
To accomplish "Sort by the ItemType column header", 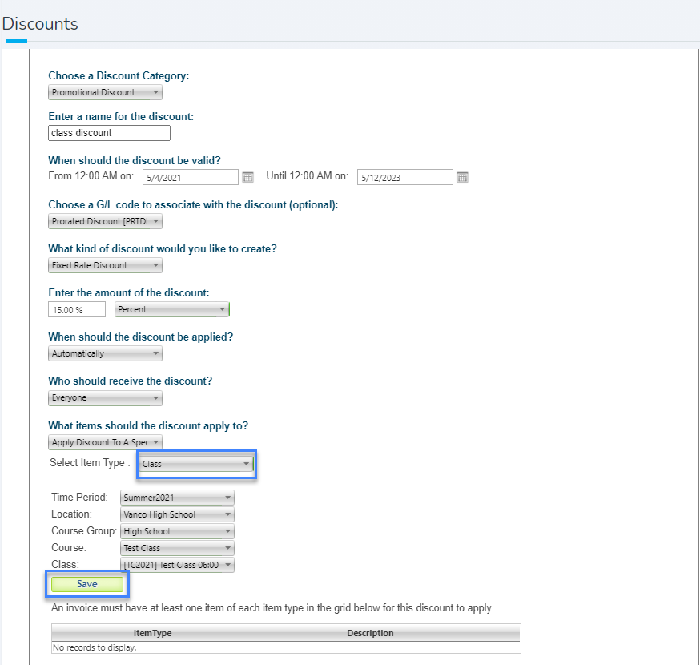I will click(x=153, y=633).
